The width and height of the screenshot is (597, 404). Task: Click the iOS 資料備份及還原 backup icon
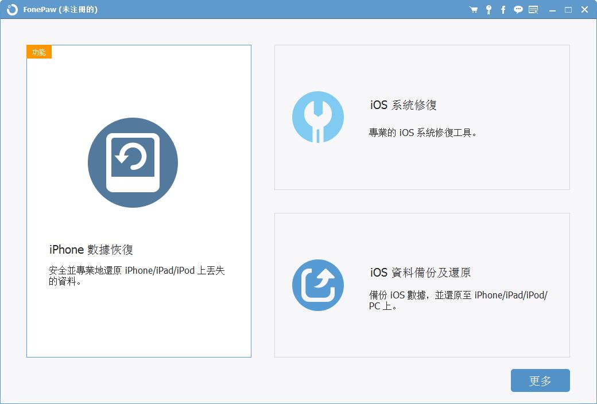coord(318,285)
